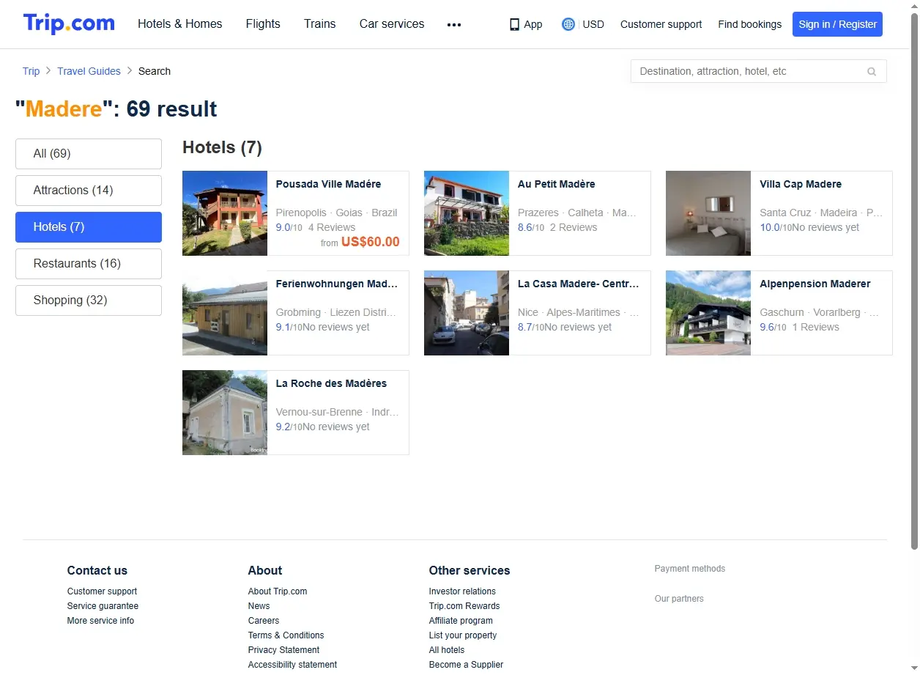Click Find bookings

[x=750, y=24]
